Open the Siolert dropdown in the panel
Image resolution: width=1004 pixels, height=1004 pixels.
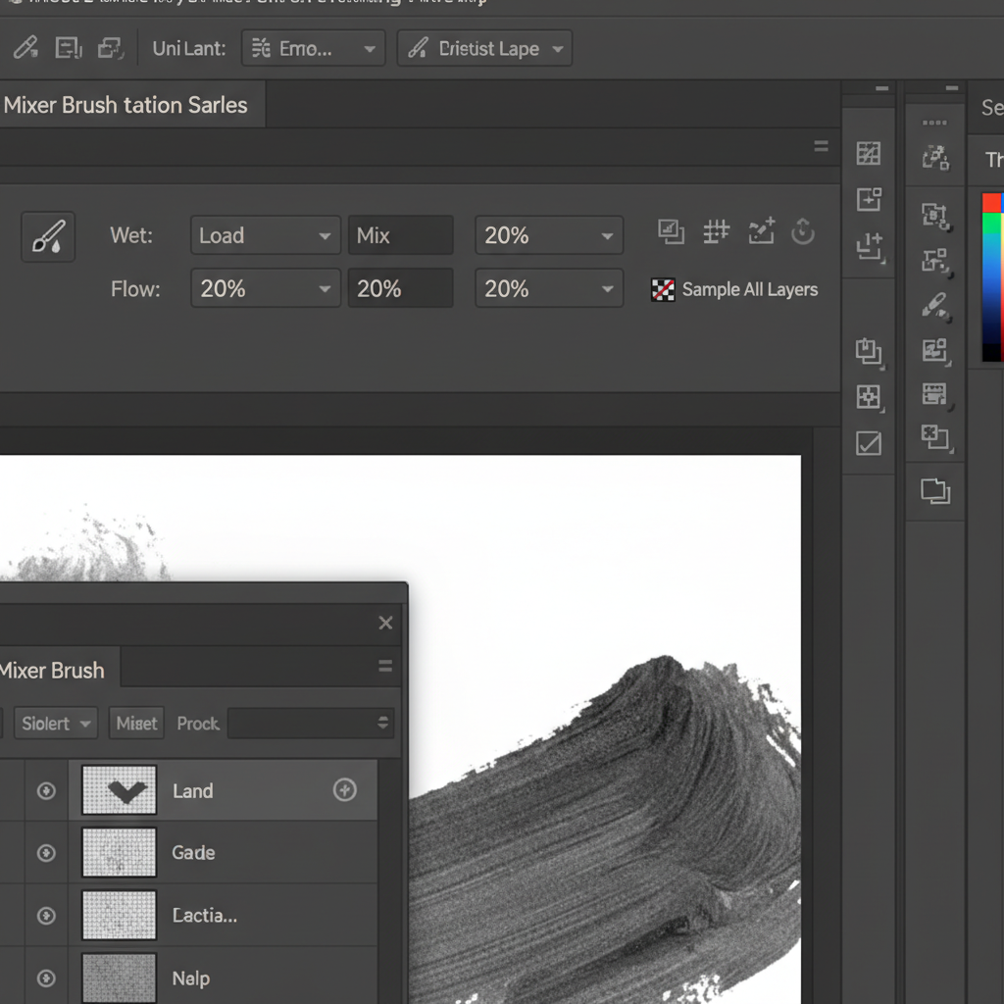56,724
